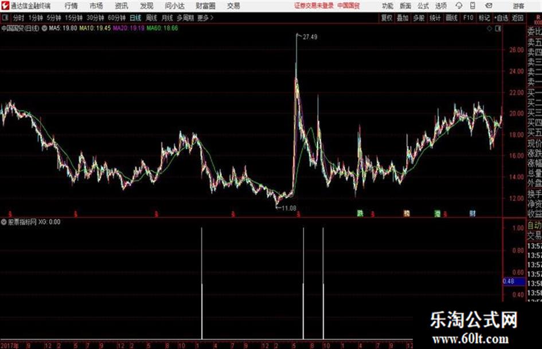Select the 日线 daily period tab
Viewport: 542px width, 349px height.
point(135,18)
